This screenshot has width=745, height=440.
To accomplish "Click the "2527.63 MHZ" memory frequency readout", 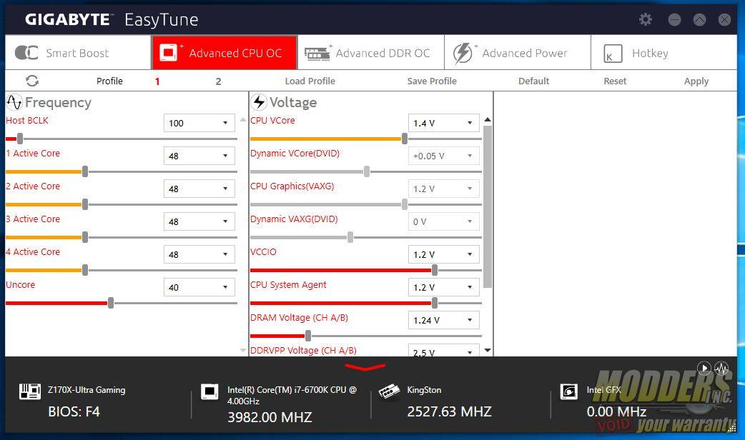I will coord(449,411).
